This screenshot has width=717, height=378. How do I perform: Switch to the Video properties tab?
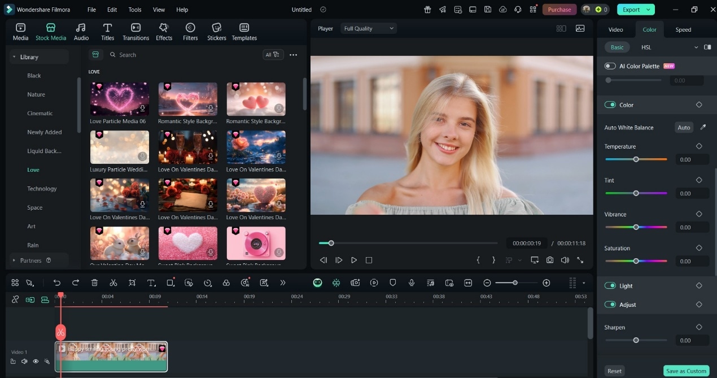click(615, 29)
